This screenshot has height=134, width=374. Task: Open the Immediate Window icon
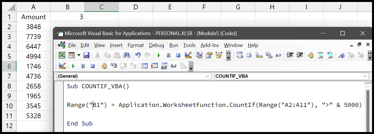click(x=154, y=66)
